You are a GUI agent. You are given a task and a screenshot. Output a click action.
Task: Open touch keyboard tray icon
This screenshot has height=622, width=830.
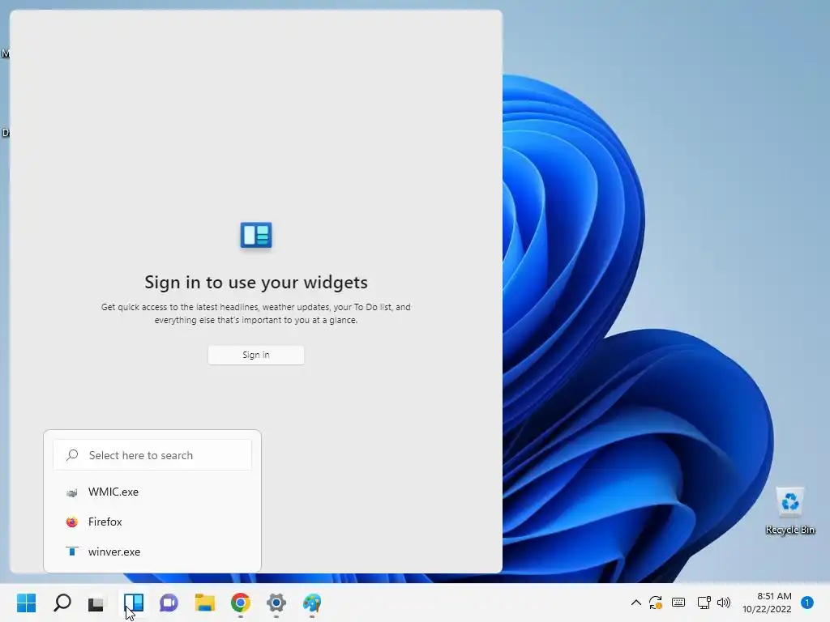678,602
